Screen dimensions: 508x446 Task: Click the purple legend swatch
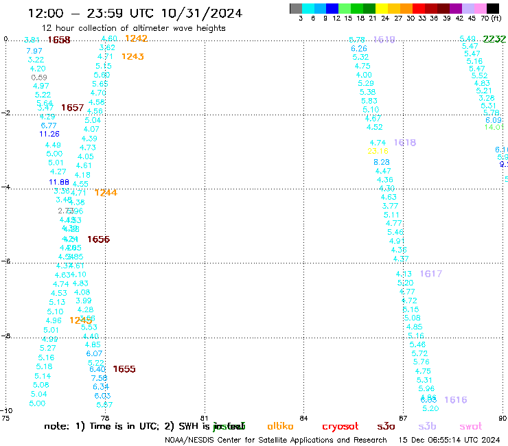(x=455, y=9)
